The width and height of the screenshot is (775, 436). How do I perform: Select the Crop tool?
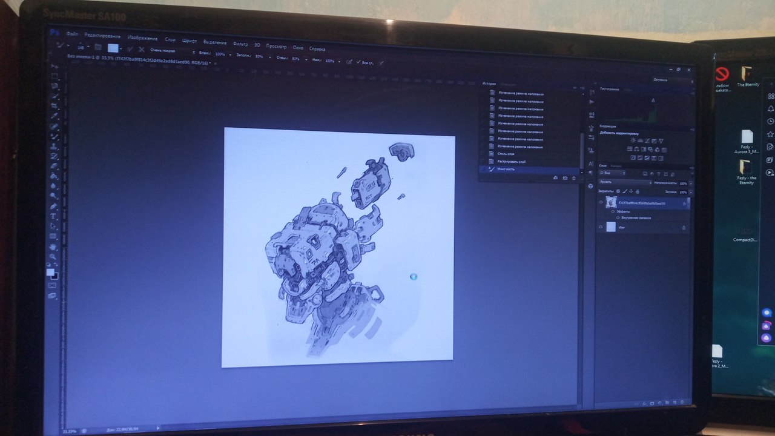[54, 105]
